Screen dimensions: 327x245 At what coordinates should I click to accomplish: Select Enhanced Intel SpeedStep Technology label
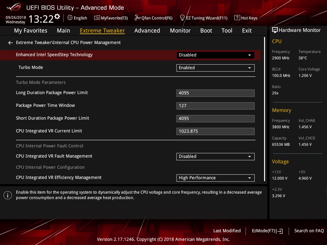coord(54,55)
